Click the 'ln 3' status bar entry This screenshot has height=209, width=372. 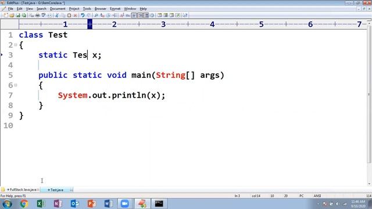coord(237,196)
